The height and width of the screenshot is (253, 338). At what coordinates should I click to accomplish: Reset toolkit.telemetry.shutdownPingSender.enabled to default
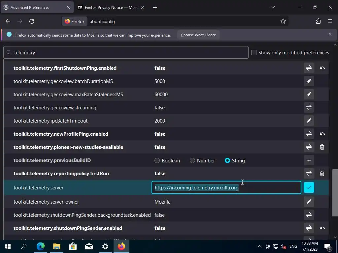pos(322,228)
